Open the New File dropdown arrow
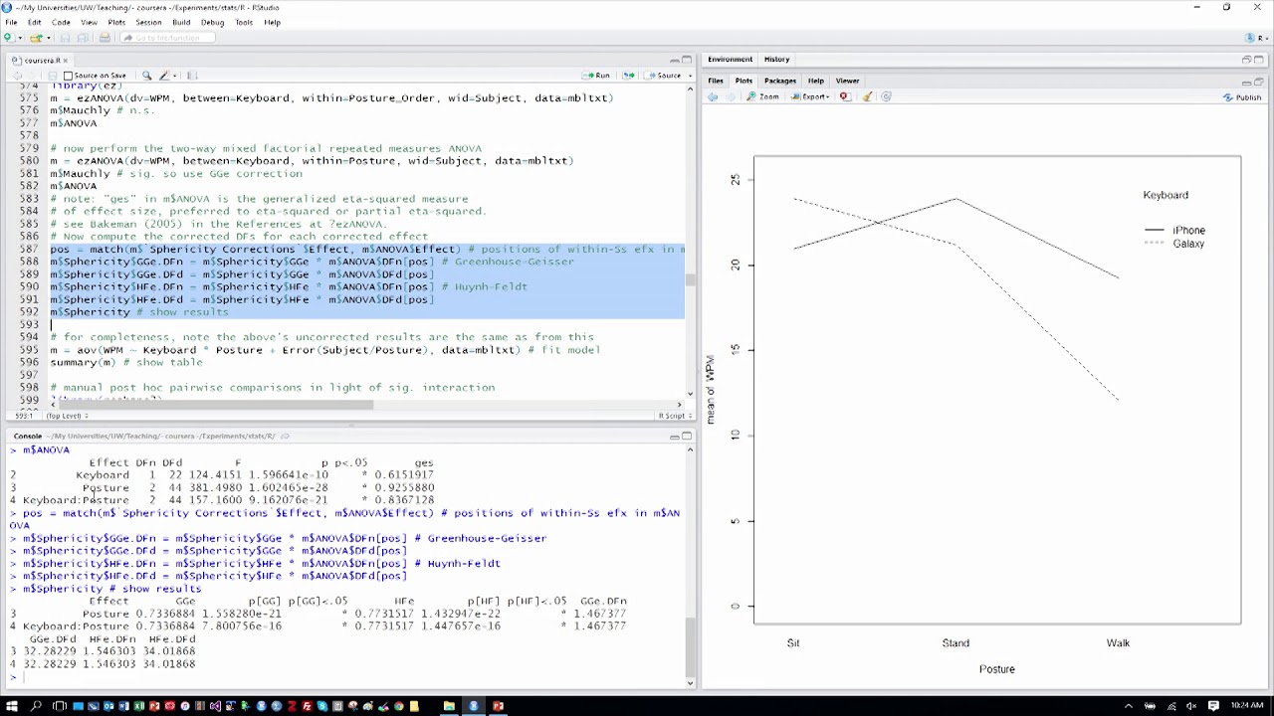Viewport: 1274px width, 716px height. pos(20,38)
